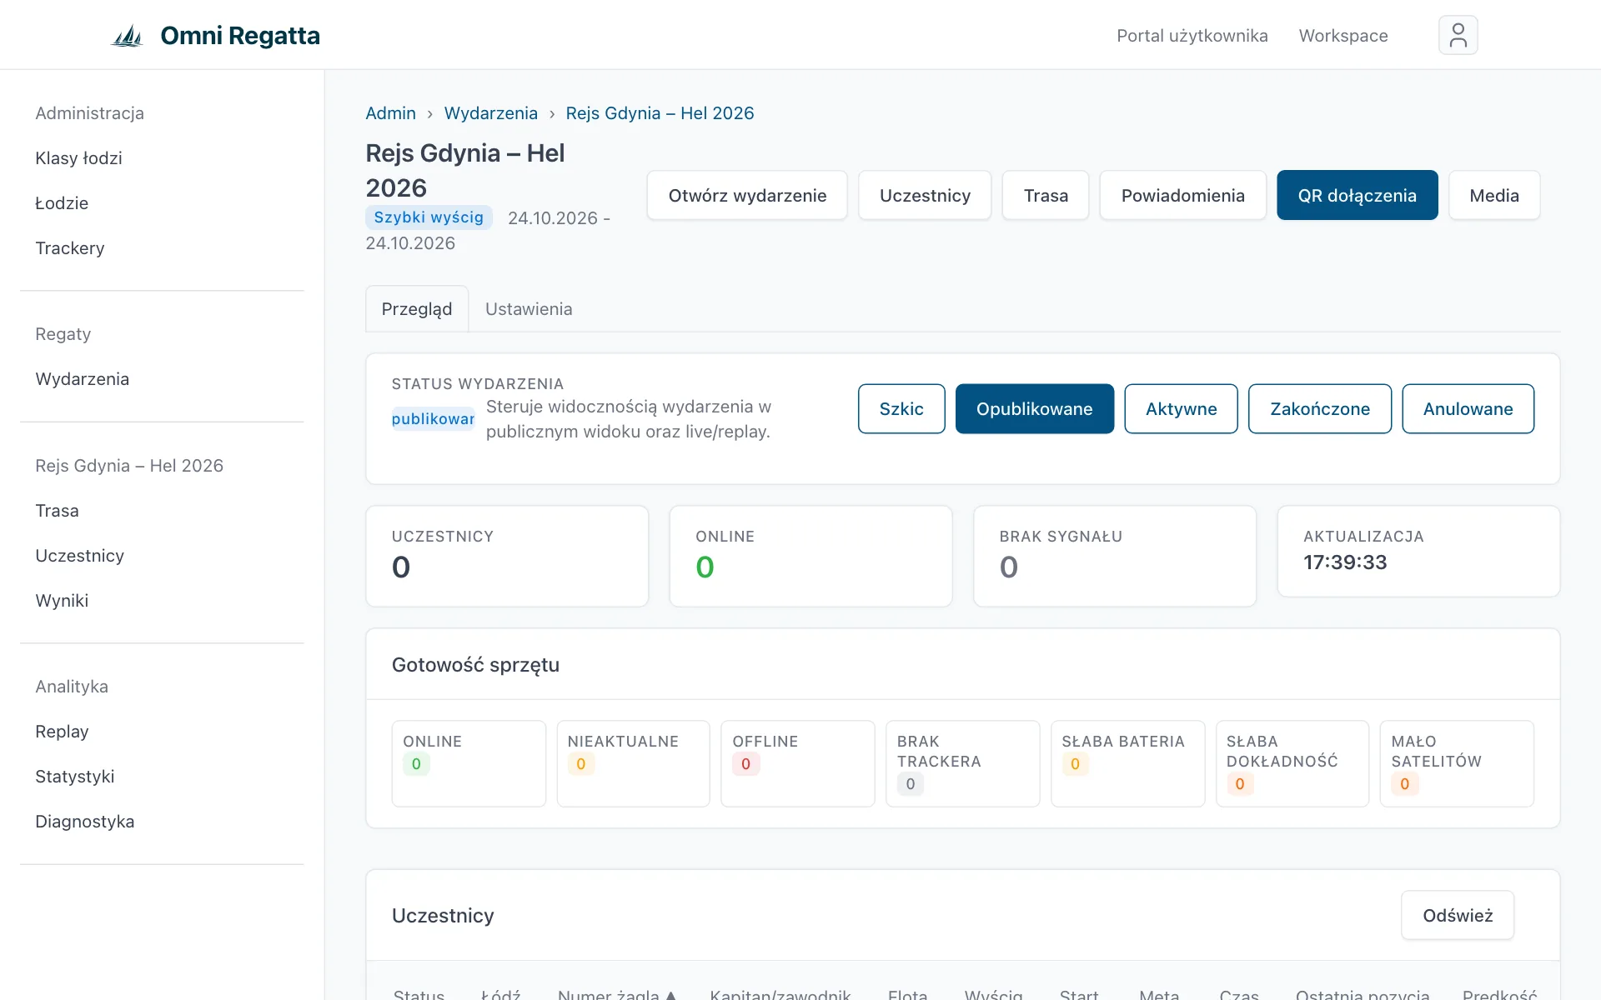Open Wydarzenia in sidebar
This screenshot has width=1601, height=1000.
click(x=82, y=379)
